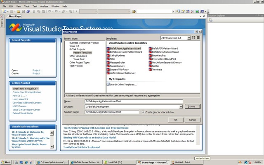Select the Splitter template
The height and width of the screenshot is (165, 264).
pos(154,66)
